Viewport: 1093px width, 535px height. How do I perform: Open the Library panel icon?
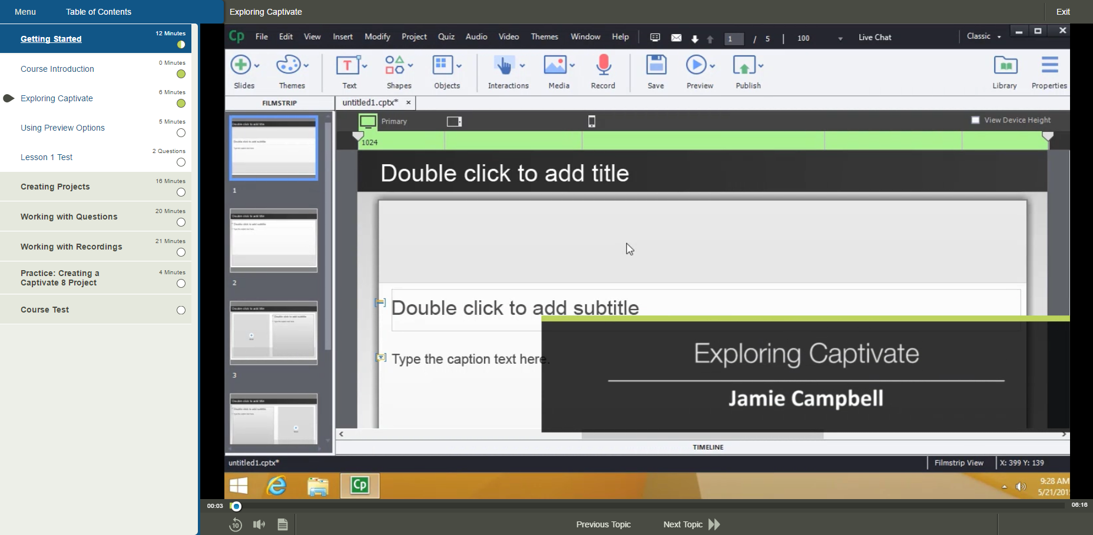(x=1005, y=65)
